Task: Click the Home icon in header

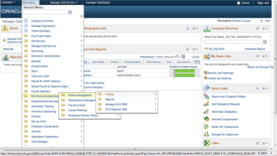Action: click(x=238, y=3)
